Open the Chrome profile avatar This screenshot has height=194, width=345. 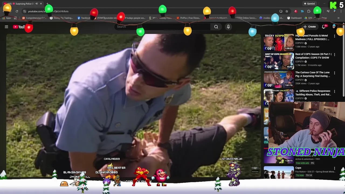pos(334,11)
